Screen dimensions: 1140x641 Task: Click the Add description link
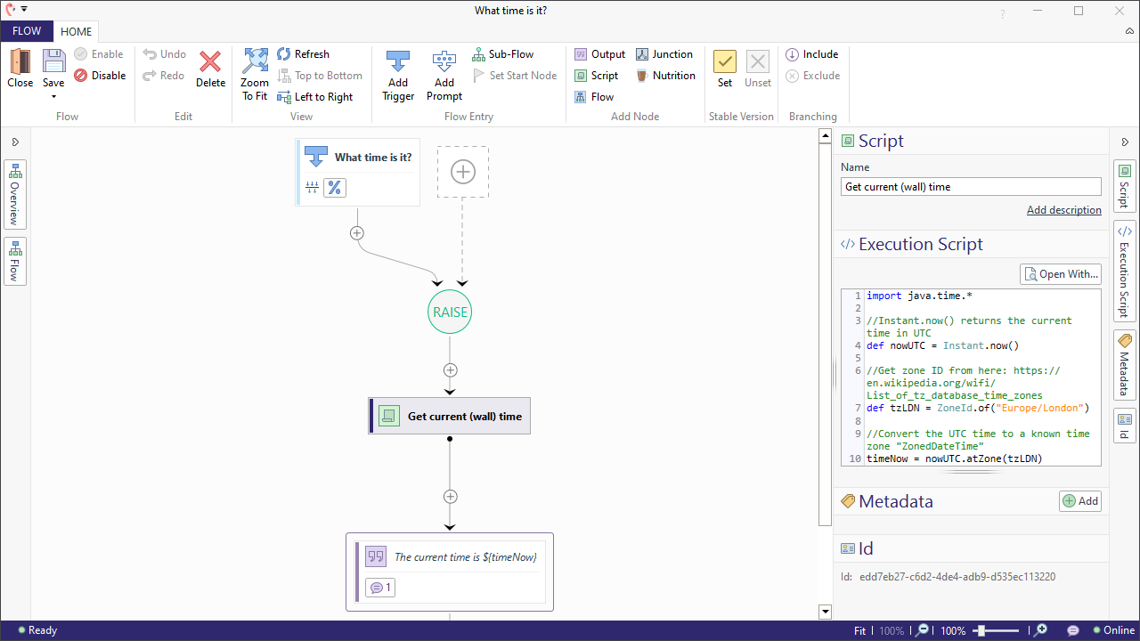(1064, 210)
